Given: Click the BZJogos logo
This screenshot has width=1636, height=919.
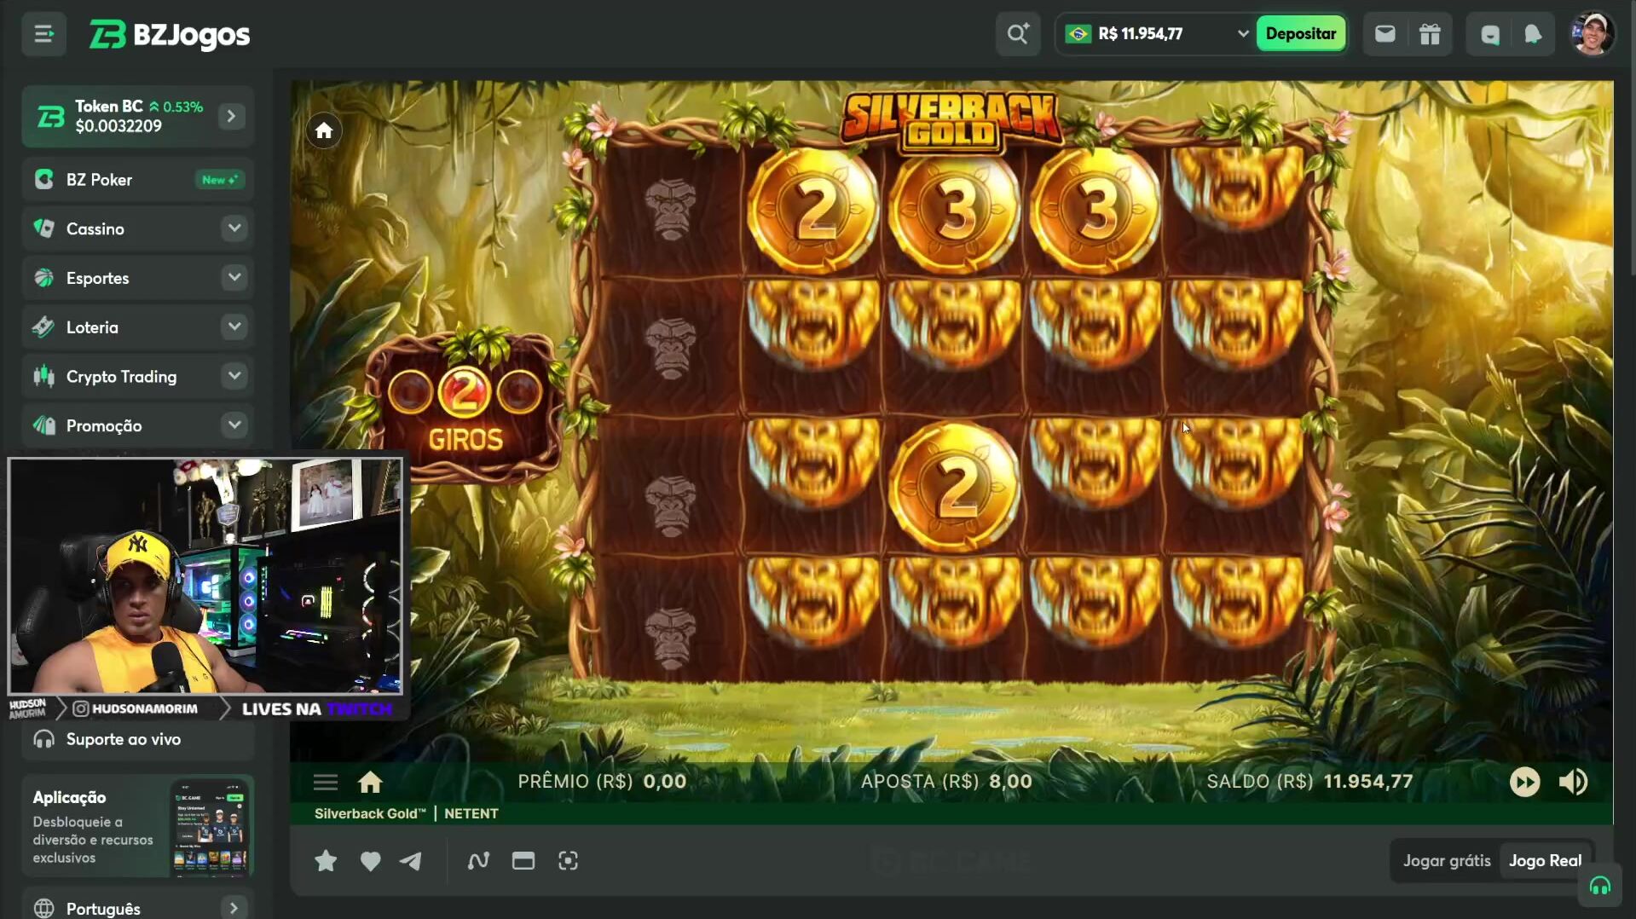Looking at the screenshot, I should point(170,35).
